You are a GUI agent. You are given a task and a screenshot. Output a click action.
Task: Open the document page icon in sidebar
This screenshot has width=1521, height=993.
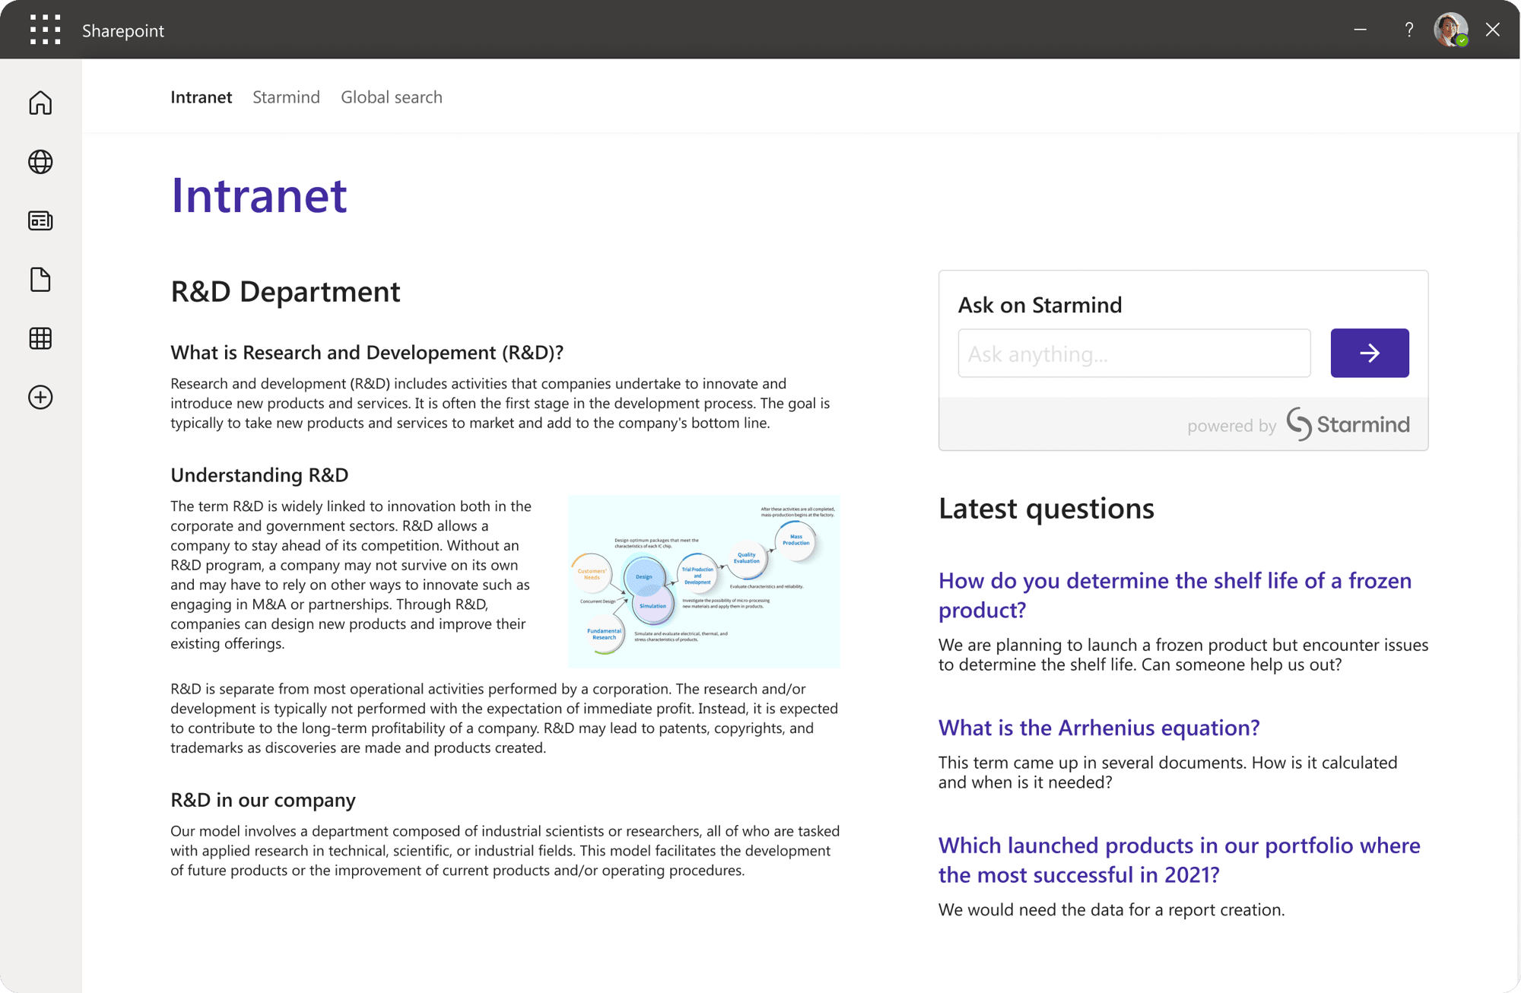pos(40,280)
